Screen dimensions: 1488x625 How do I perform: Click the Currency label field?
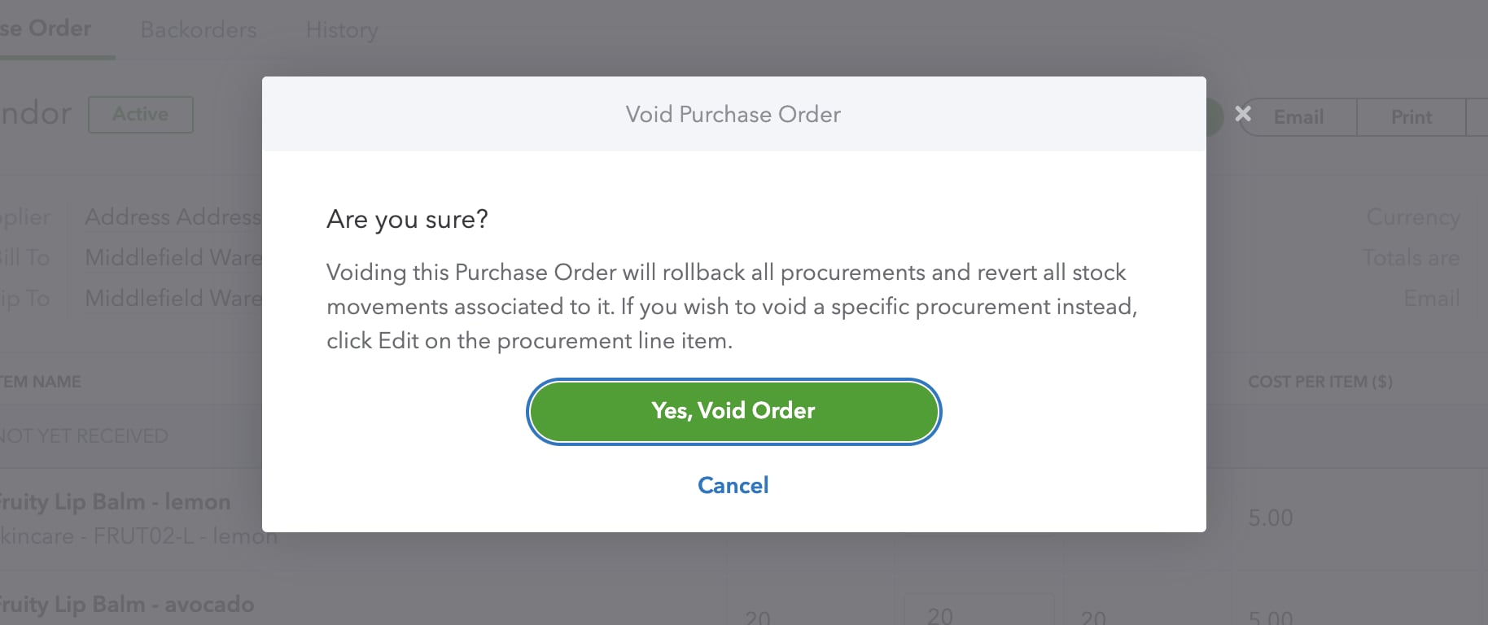pyautogui.click(x=1413, y=217)
